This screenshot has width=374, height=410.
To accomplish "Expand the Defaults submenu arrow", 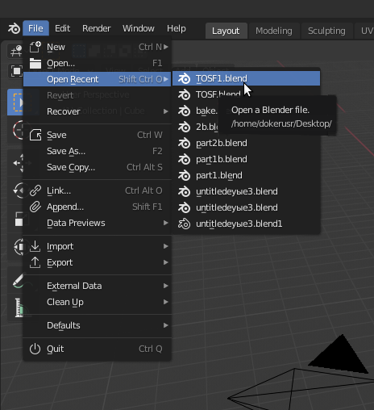I will point(166,325).
